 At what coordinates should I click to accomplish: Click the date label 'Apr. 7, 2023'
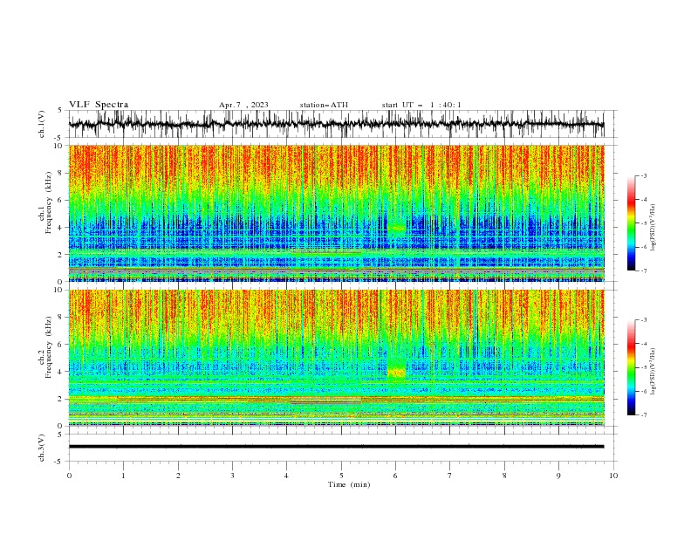(243, 105)
